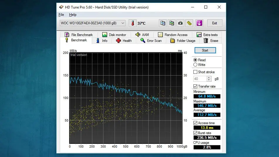The height and width of the screenshot is (157, 279).
Task: Click the copy screenshot to clipboard icon
Action: click(x=172, y=23)
